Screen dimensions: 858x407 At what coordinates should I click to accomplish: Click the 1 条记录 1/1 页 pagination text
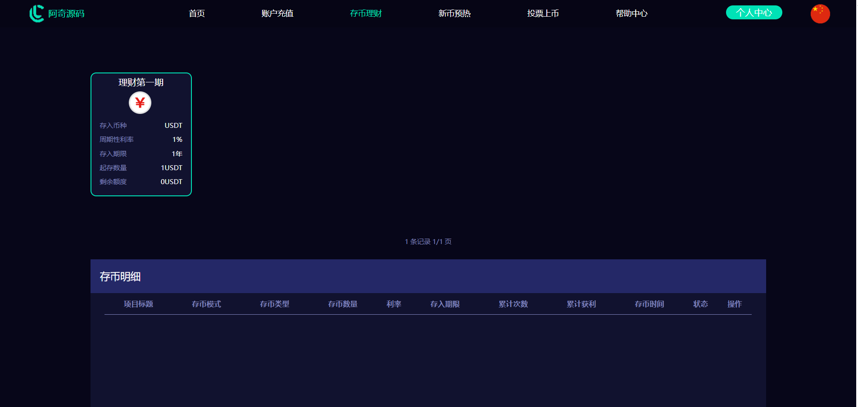(428, 242)
